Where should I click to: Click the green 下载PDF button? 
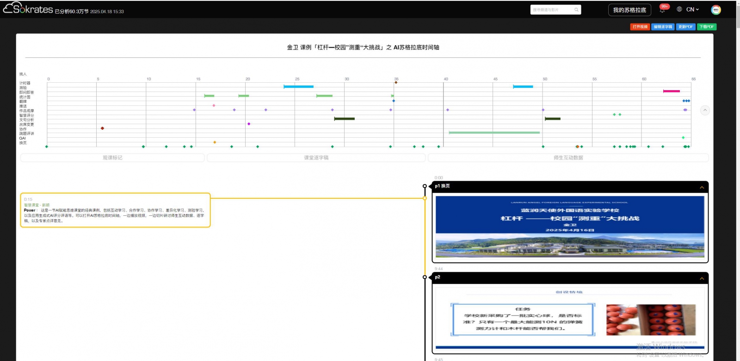tap(707, 27)
